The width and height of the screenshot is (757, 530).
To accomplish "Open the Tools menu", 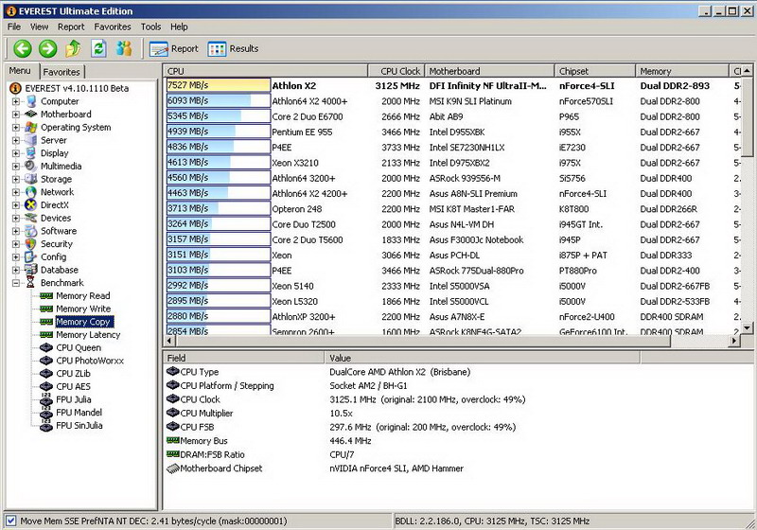I will 150,26.
